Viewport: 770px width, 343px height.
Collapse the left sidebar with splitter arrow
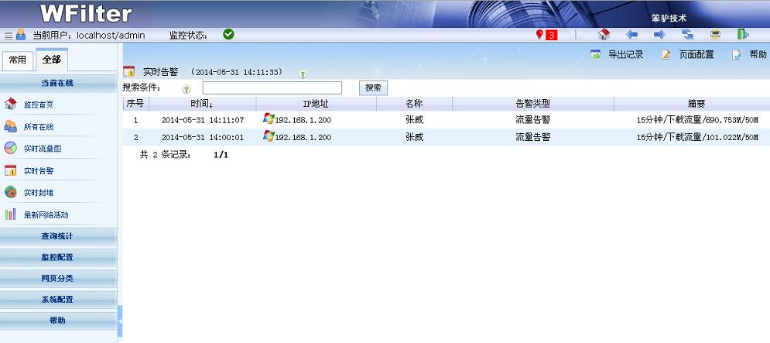pyautogui.click(x=120, y=320)
